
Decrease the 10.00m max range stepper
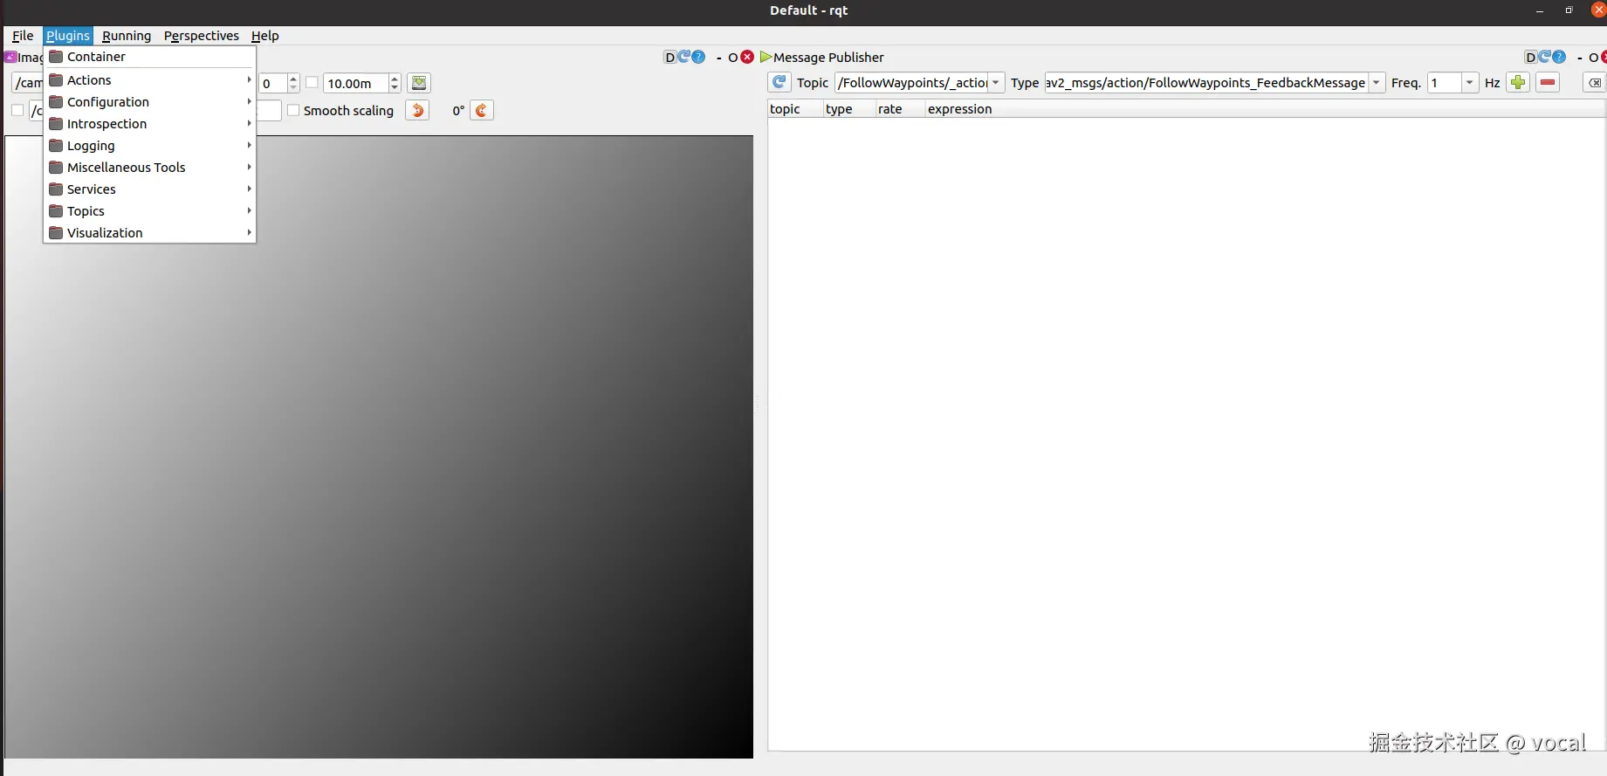pos(395,87)
